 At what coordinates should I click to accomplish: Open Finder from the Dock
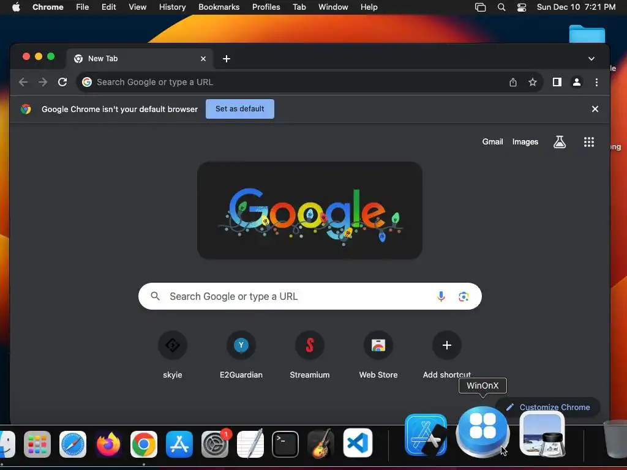tap(7, 444)
